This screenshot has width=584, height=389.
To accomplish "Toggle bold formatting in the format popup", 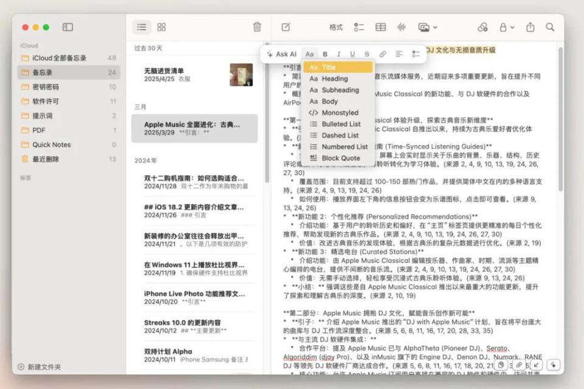I will (x=325, y=53).
